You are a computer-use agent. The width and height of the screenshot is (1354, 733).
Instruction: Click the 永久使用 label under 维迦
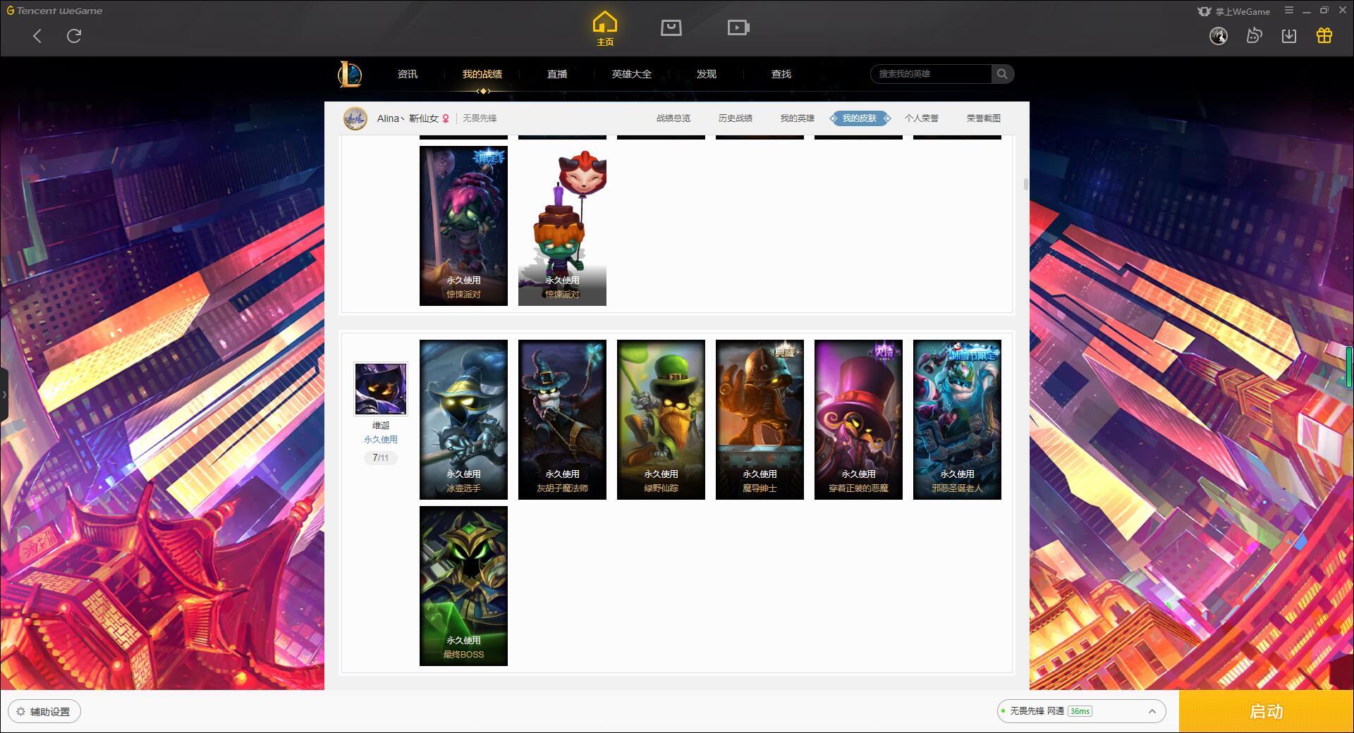pyautogui.click(x=381, y=439)
